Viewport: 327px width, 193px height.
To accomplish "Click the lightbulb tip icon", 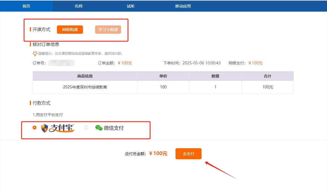I will (x=35, y=54).
